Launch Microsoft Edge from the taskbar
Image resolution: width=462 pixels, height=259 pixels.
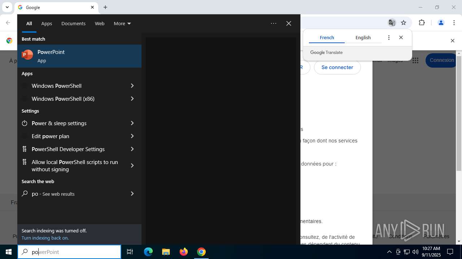pos(148,252)
